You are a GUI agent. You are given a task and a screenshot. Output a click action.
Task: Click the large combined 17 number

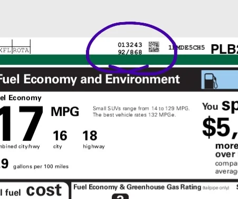(22, 123)
